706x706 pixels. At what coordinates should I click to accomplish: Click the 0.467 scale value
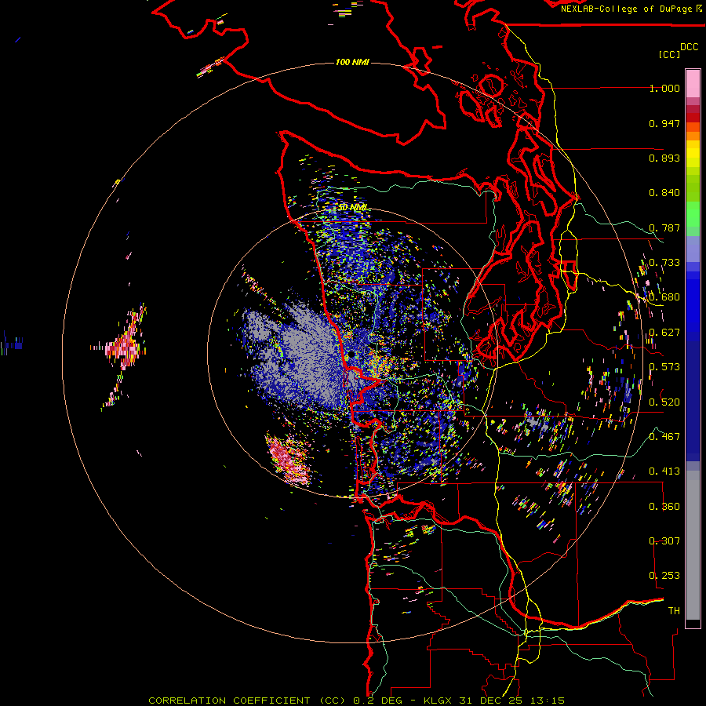point(664,437)
